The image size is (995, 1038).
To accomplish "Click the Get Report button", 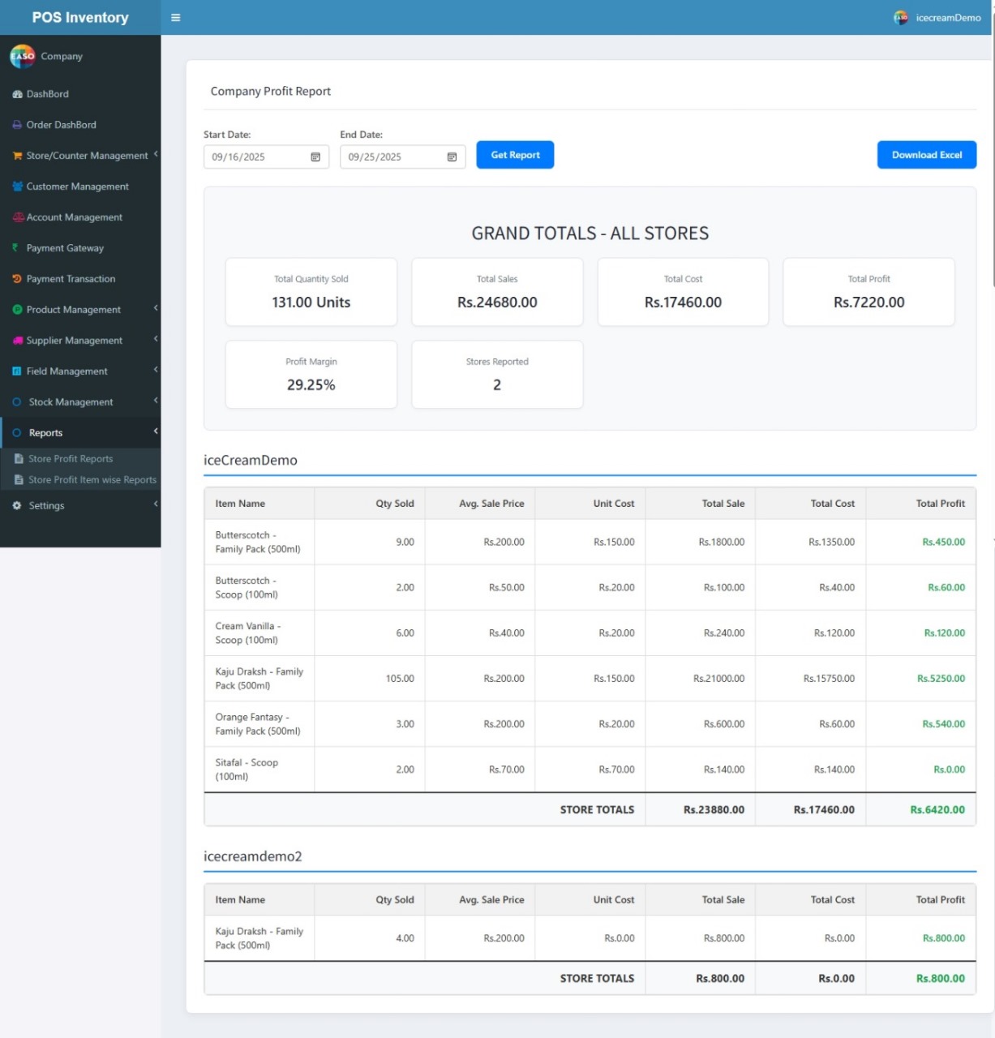I will (x=515, y=155).
